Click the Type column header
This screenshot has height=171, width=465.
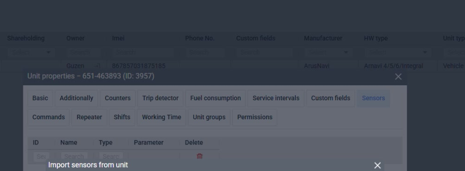(x=106, y=143)
